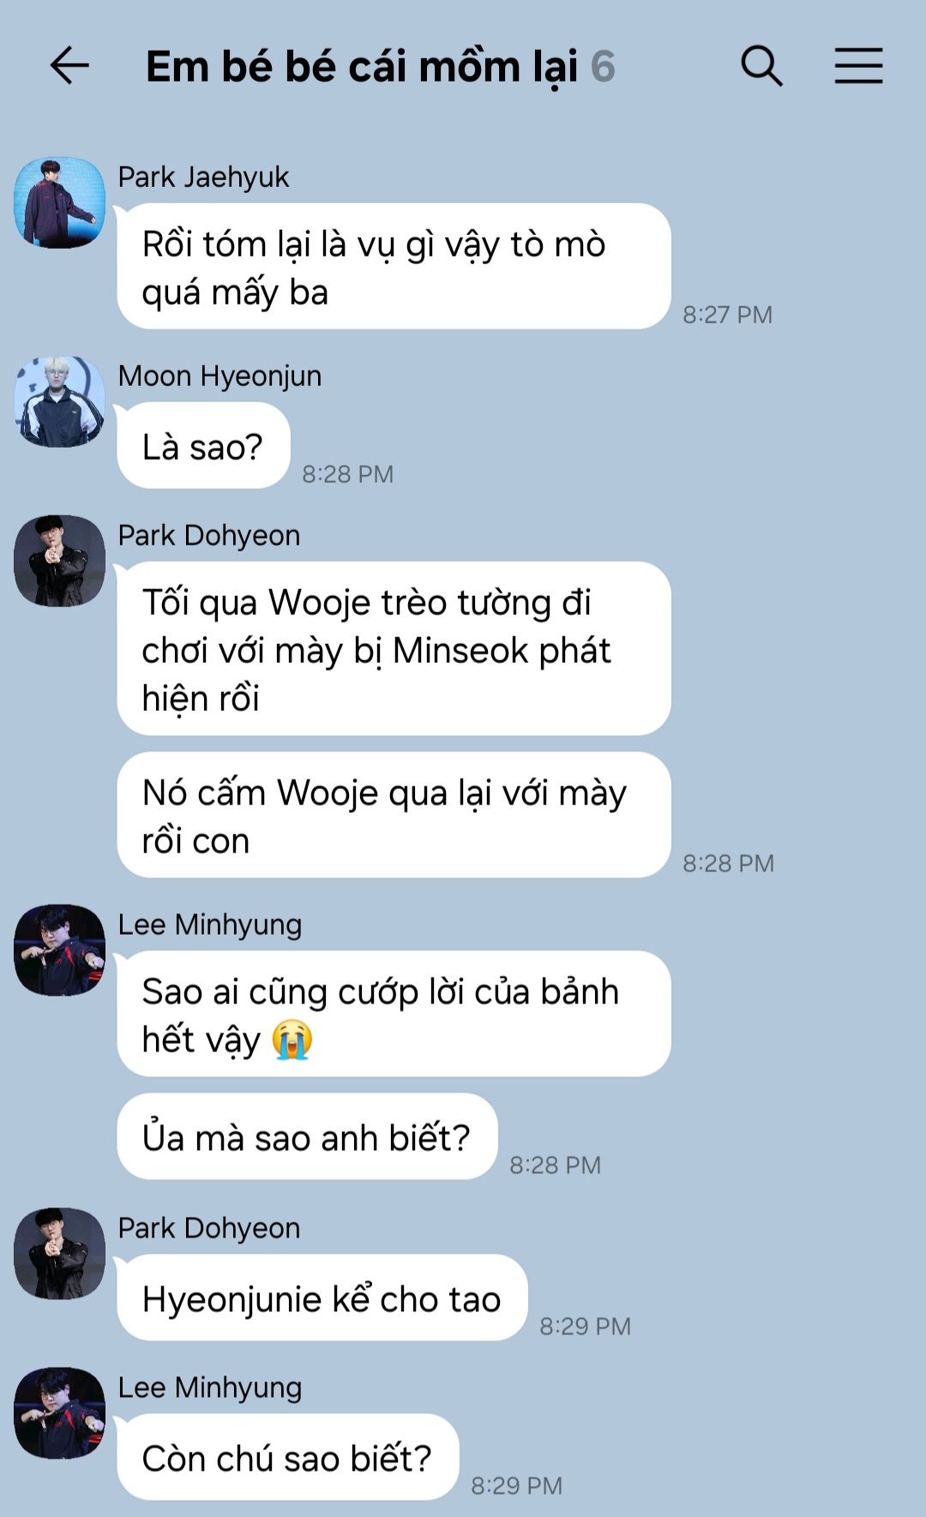Open Park Dohyeon's avatar above 'Tối qua Wooje' message
The height and width of the screenshot is (1517, 926).
(x=59, y=561)
